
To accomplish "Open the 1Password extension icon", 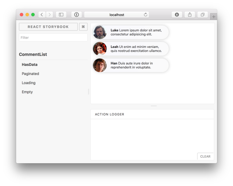I will tap(77, 15).
